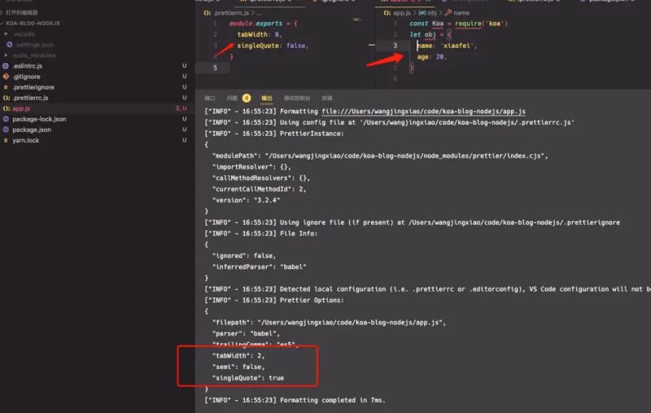Click the 'tabWidth: 8,' code line
The width and height of the screenshot is (651, 413).
click(x=260, y=34)
